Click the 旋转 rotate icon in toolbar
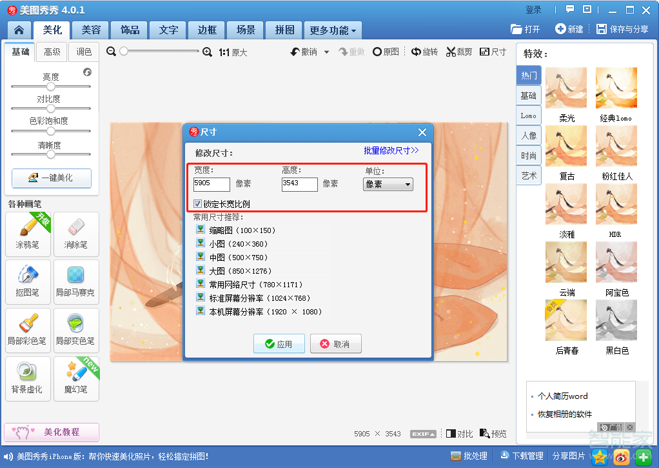 click(424, 50)
